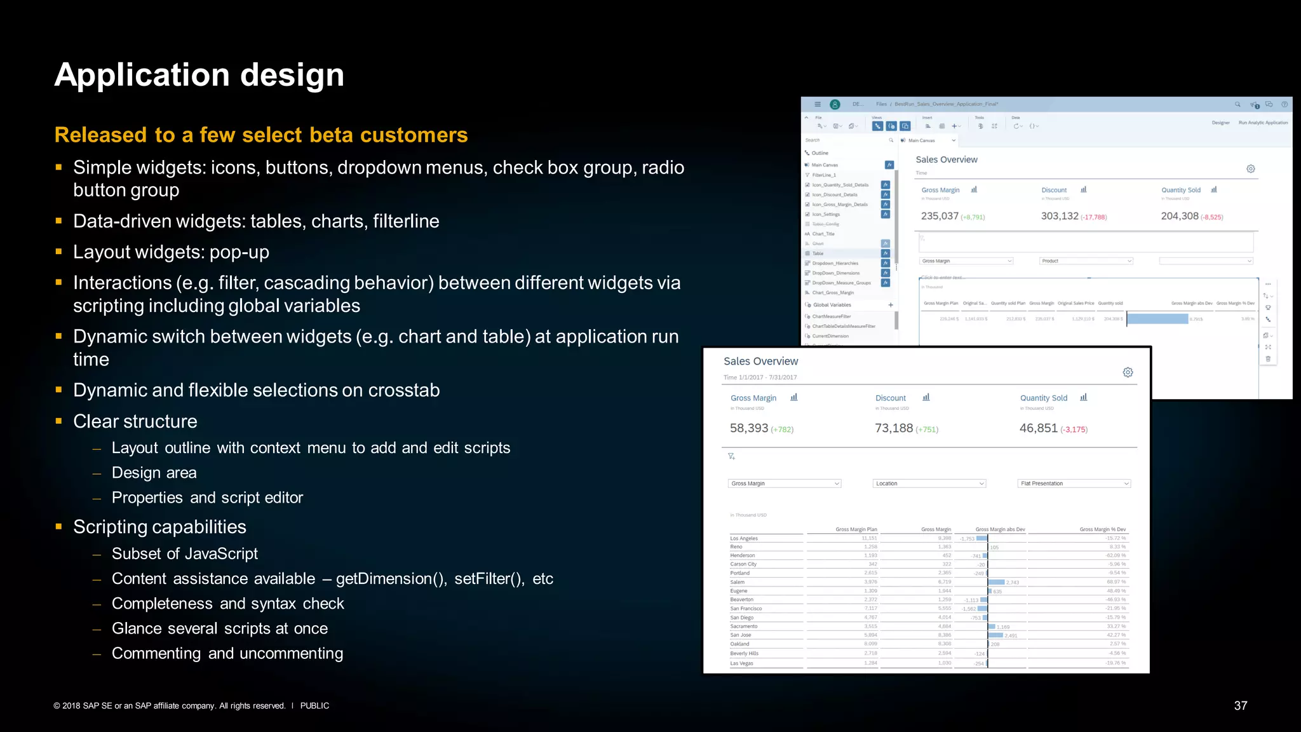This screenshot has width=1301, height=732.
Task: Open Gross Margin dropdown in designer canvas
Action: (966, 261)
